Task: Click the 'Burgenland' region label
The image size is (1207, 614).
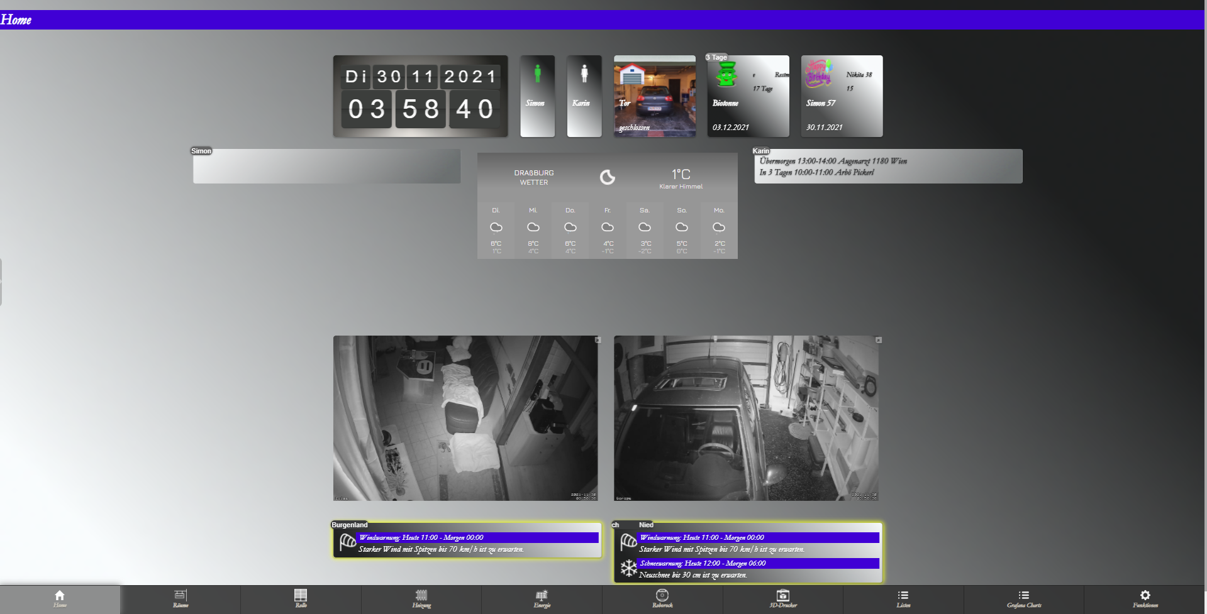Action: tap(350, 525)
